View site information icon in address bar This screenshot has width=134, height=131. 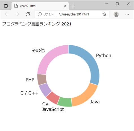click(40, 14)
